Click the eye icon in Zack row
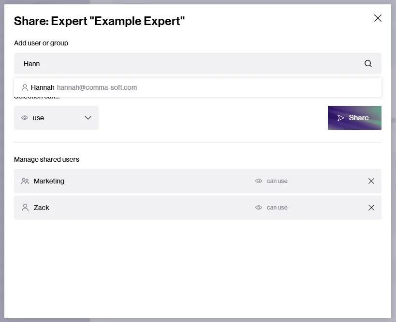 click(259, 208)
